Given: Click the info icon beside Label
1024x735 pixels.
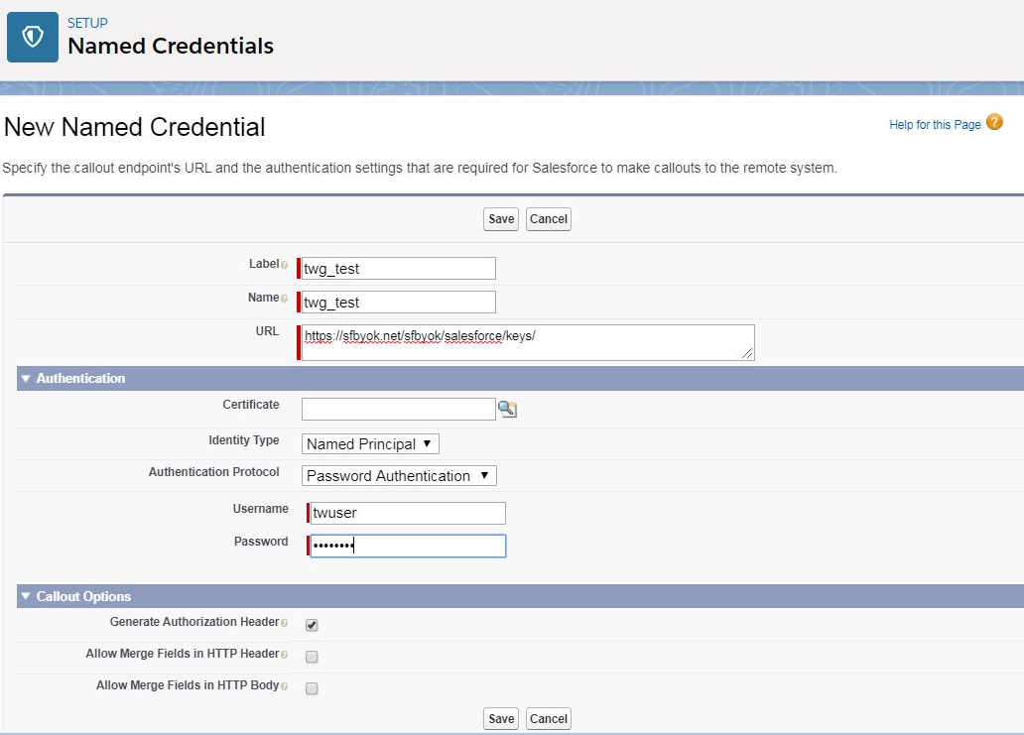Looking at the screenshot, I should click(x=285, y=266).
